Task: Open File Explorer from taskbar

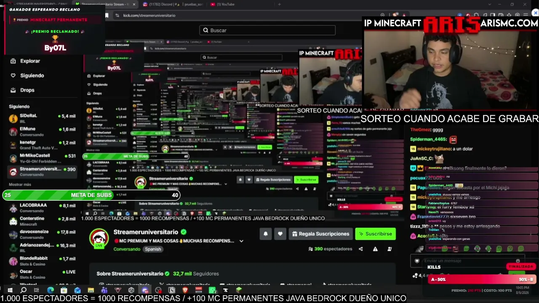Action: (x=91, y=290)
